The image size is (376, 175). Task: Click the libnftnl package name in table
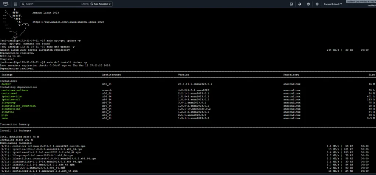point(8,112)
